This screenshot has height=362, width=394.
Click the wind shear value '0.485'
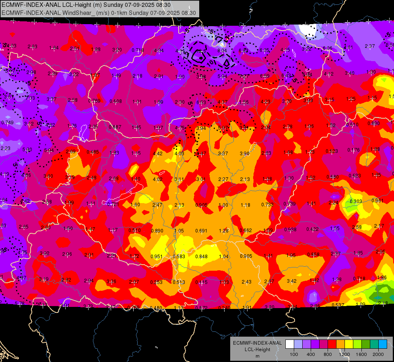click(x=93, y=152)
